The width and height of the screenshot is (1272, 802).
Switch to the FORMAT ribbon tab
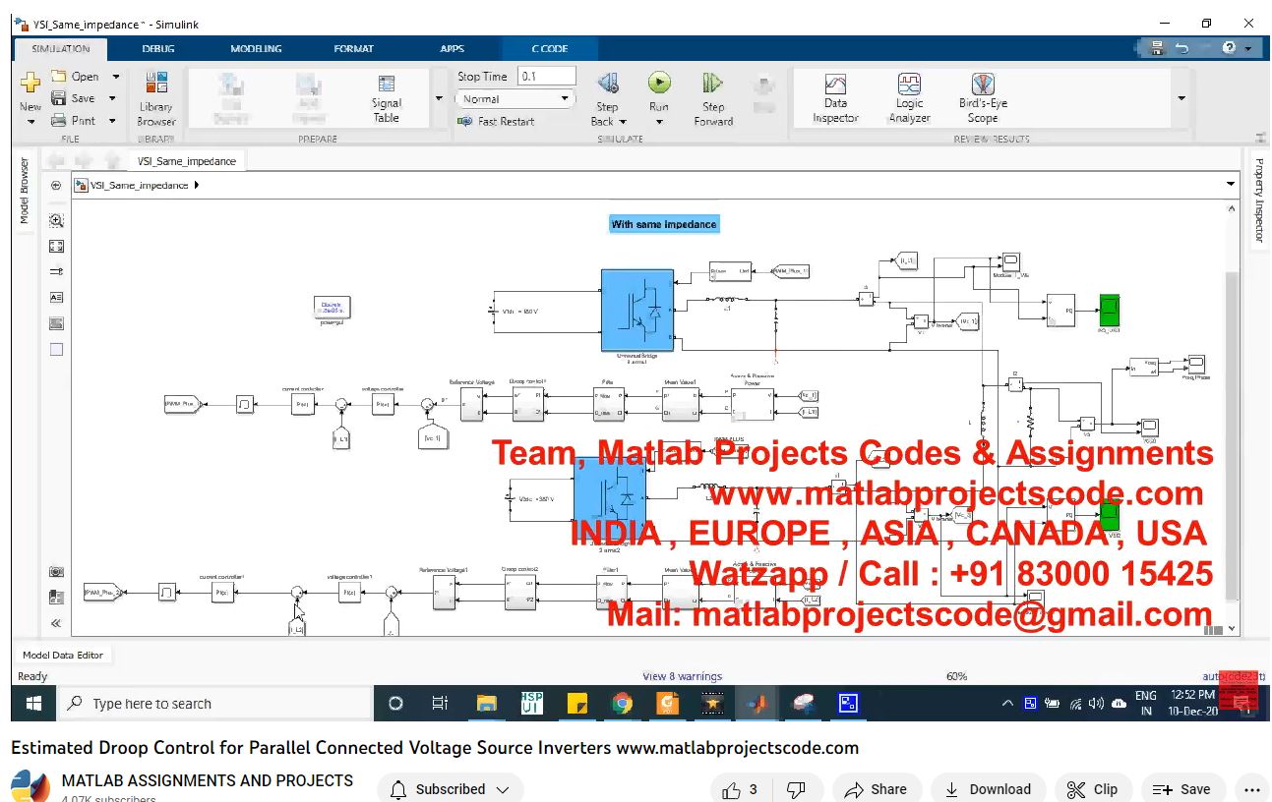click(353, 48)
